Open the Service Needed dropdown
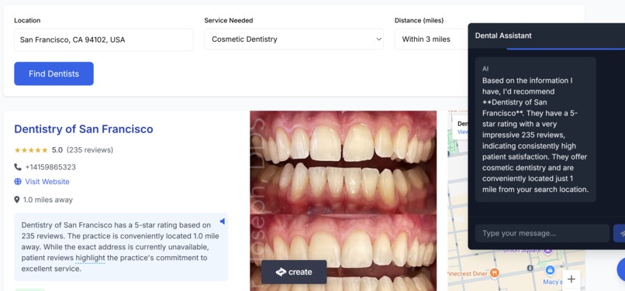Viewport: 625px width, 291px height. point(294,39)
